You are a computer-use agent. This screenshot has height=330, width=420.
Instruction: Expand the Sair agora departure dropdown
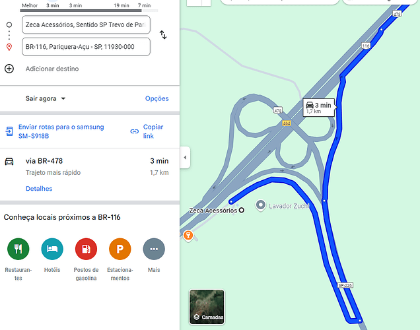(46, 98)
